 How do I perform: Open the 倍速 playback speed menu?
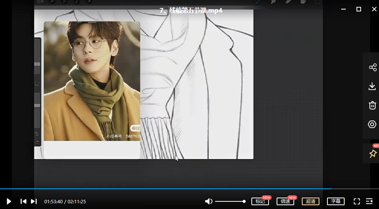point(285,201)
